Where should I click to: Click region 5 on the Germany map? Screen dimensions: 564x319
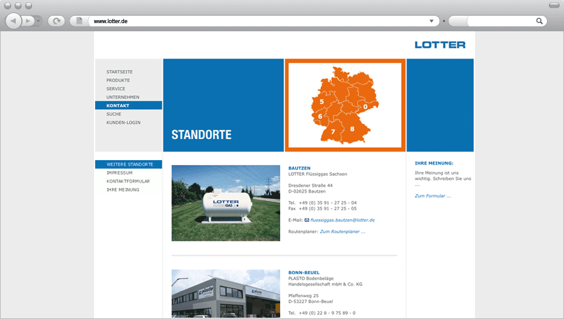pyautogui.click(x=321, y=102)
